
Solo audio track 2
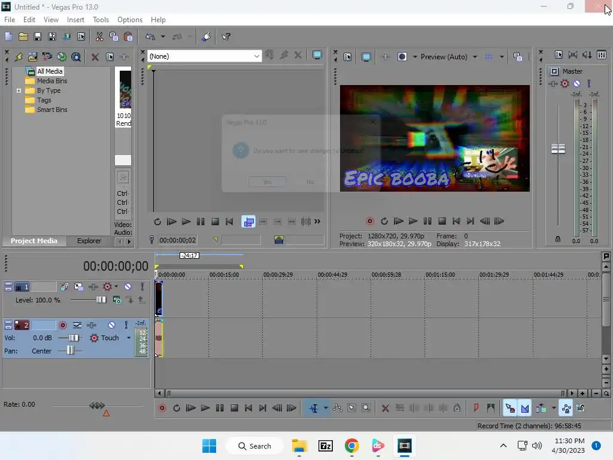[126, 325]
